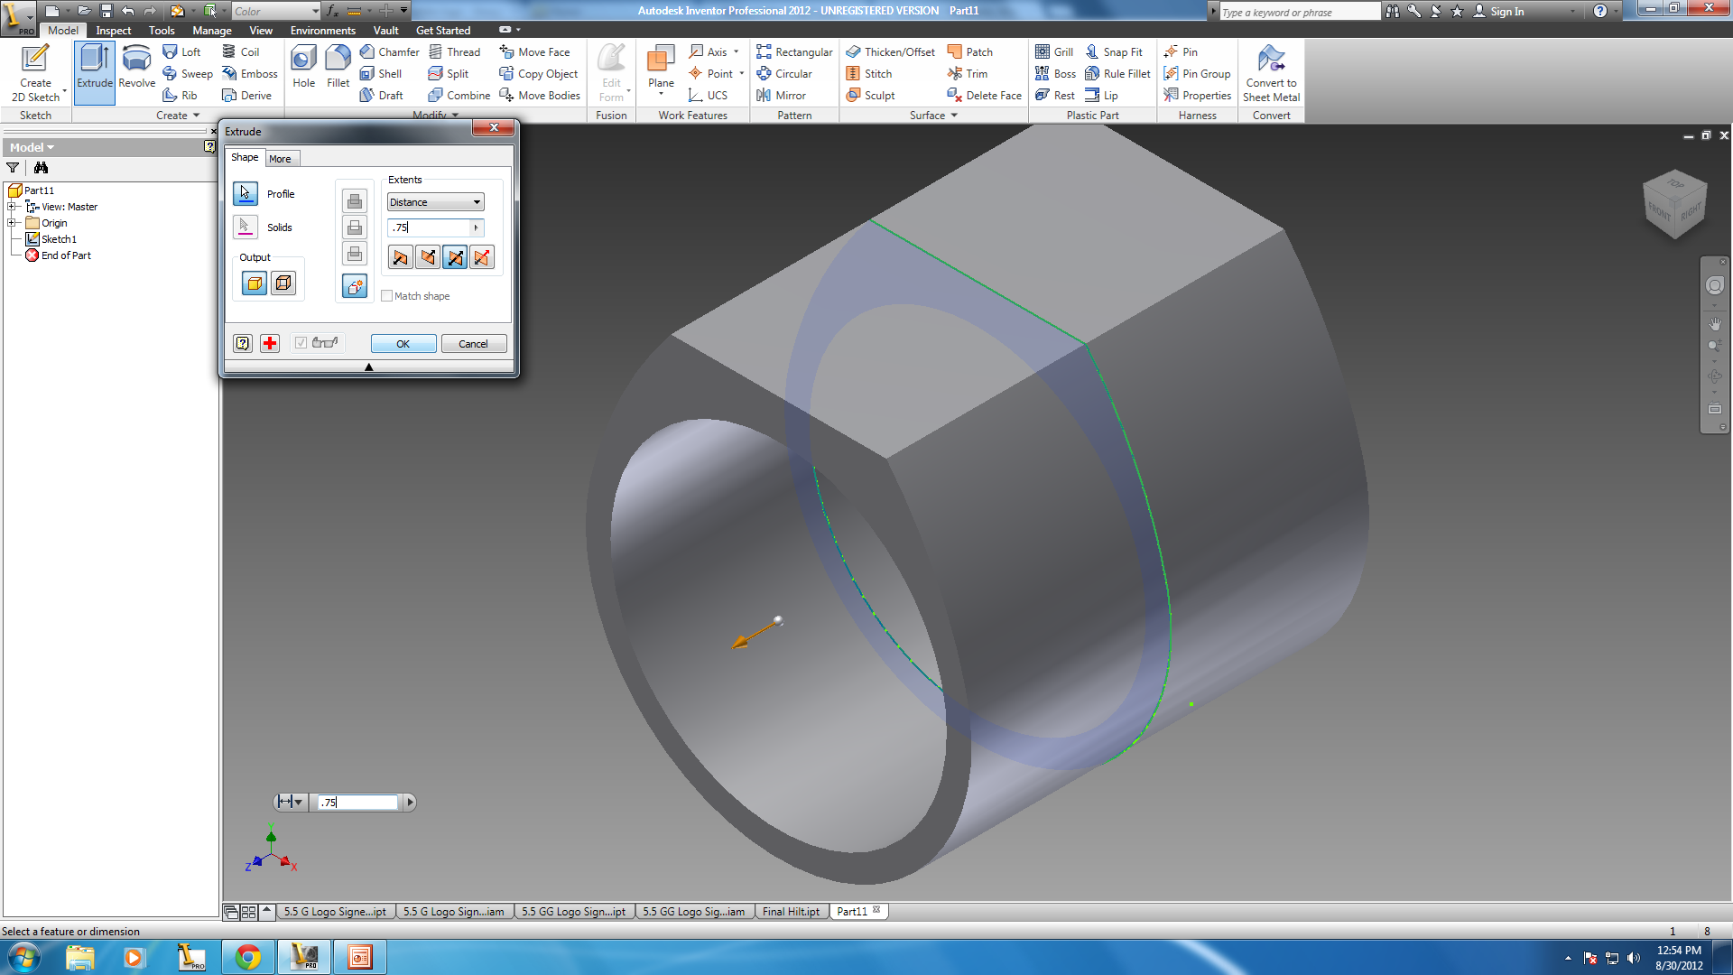Select the New solid operation button
This screenshot has height=975, width=1733.
[355, 286]
